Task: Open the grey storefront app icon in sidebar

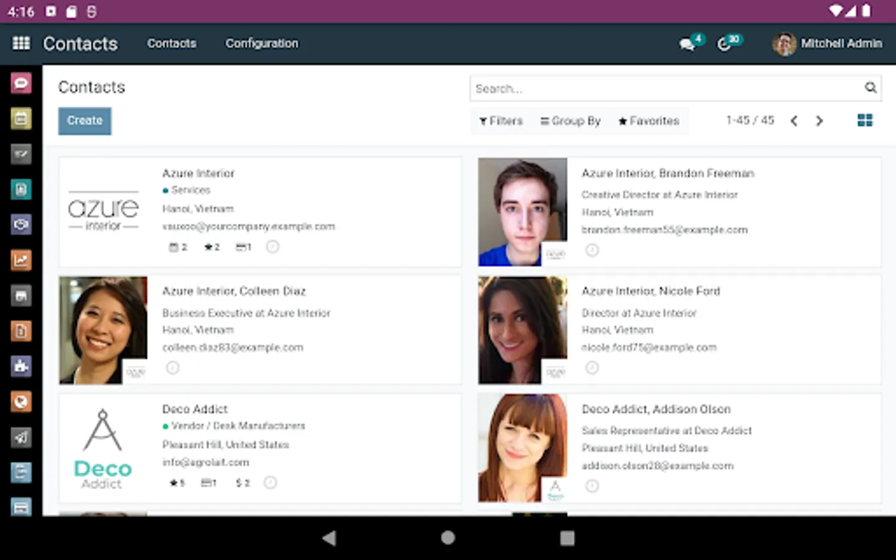Action: [21, 296]
